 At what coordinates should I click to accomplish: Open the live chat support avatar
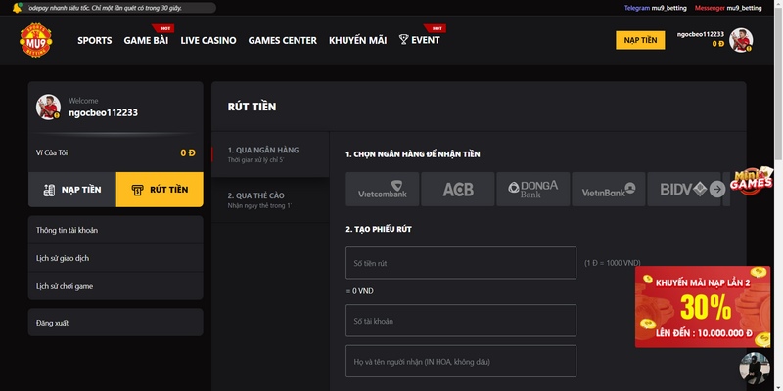[755, 370]
